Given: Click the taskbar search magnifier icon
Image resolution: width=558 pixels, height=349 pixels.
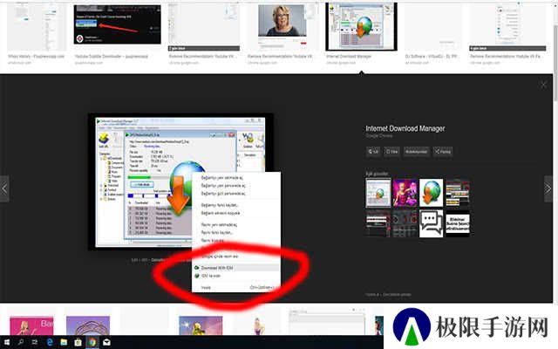Looking at the screenshot, I should click(x=21, y=342).
